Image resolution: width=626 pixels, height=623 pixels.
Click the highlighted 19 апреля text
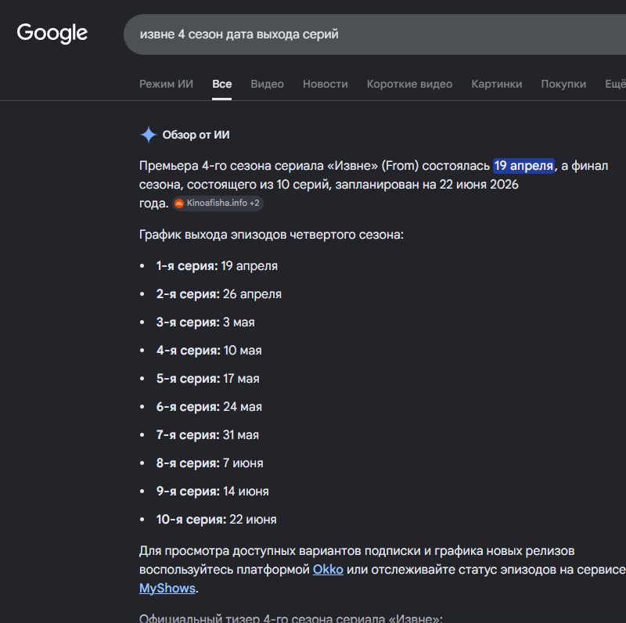coord(523,166)
